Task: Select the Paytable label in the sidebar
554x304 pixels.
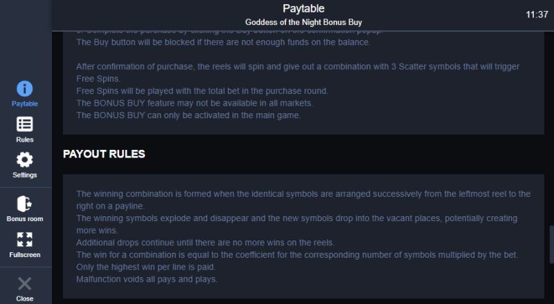Action: tap(25, 104)
